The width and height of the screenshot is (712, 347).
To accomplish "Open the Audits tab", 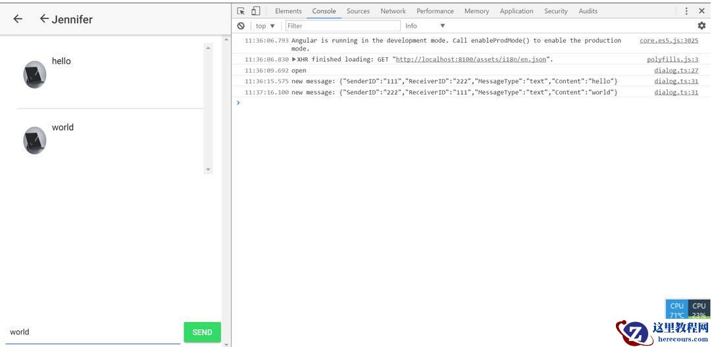I will pos(588,11).
